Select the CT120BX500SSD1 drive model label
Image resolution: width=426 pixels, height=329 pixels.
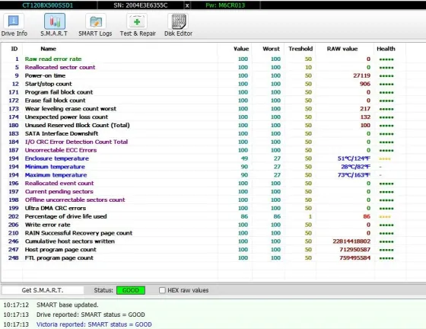47,5
